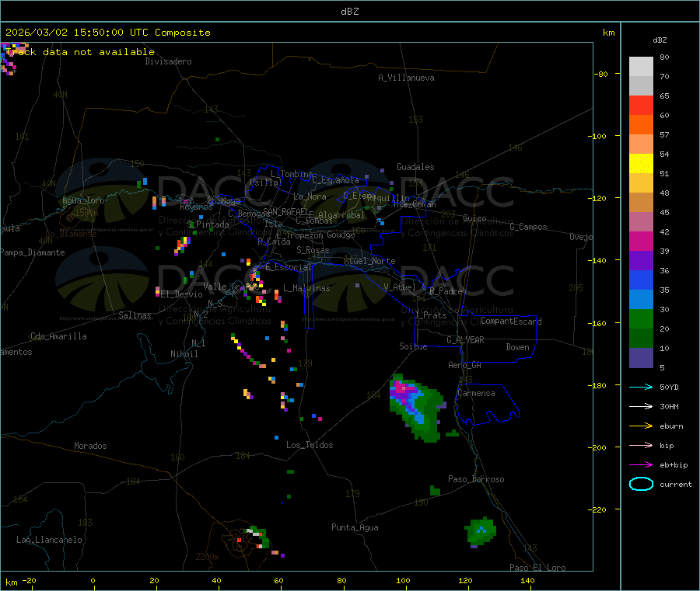Click the '-220' km tick on right axis
Image resolution: width=700 pixels, height=591 pixels.
pyautogui.click(x=599, y=510)
